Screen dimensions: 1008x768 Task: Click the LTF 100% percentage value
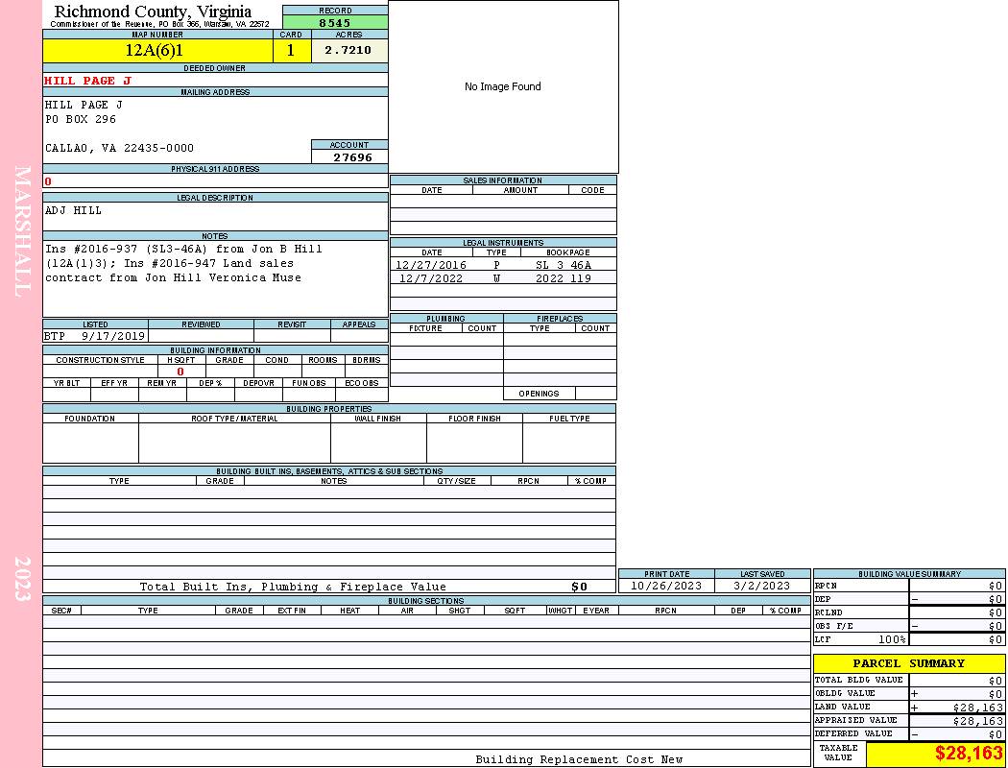(892, 639)
